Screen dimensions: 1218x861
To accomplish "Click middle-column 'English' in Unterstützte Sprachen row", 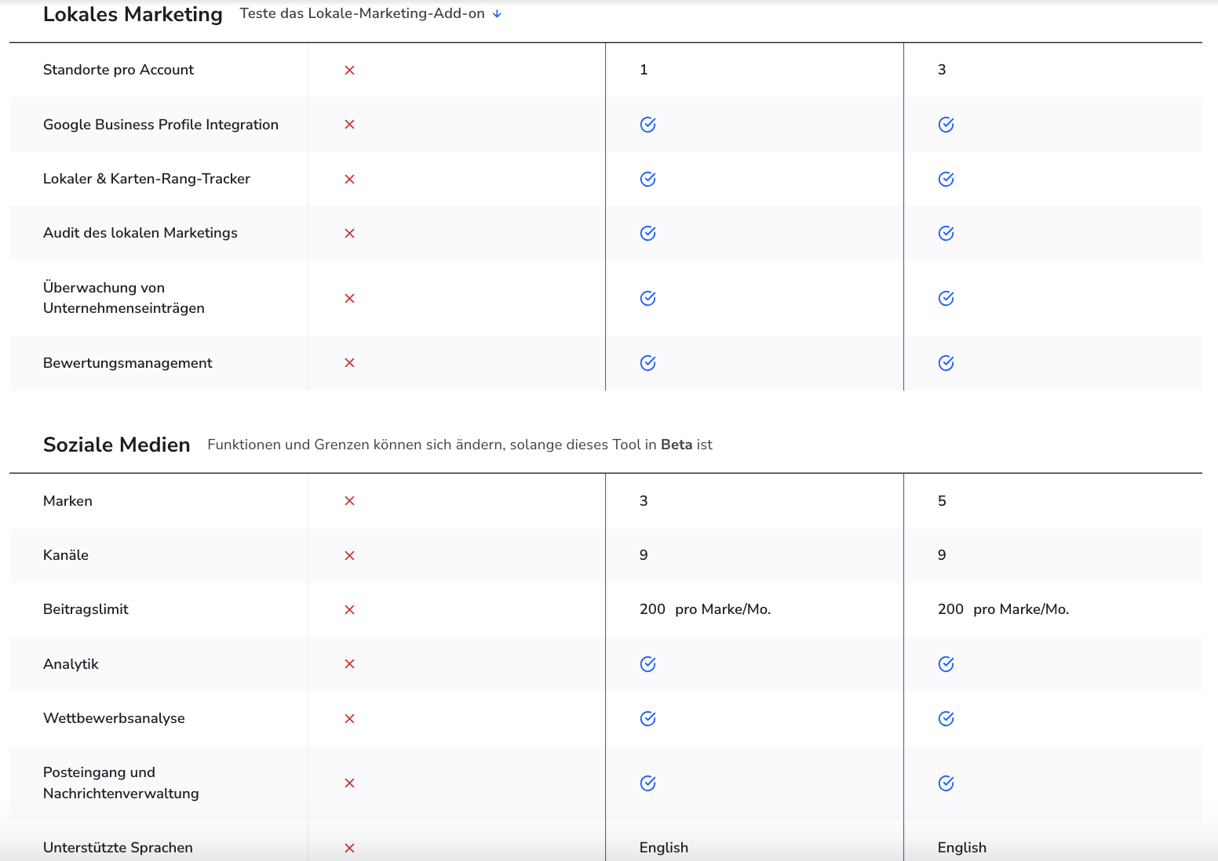I will tap(664, 848).
